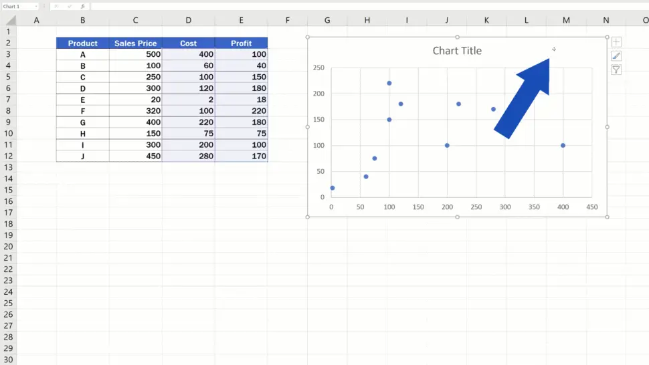Expand the Name Box dropdown arrow
Image resolution: width=649 pixels, height=365 pixels.
click(x=35, y=6)
